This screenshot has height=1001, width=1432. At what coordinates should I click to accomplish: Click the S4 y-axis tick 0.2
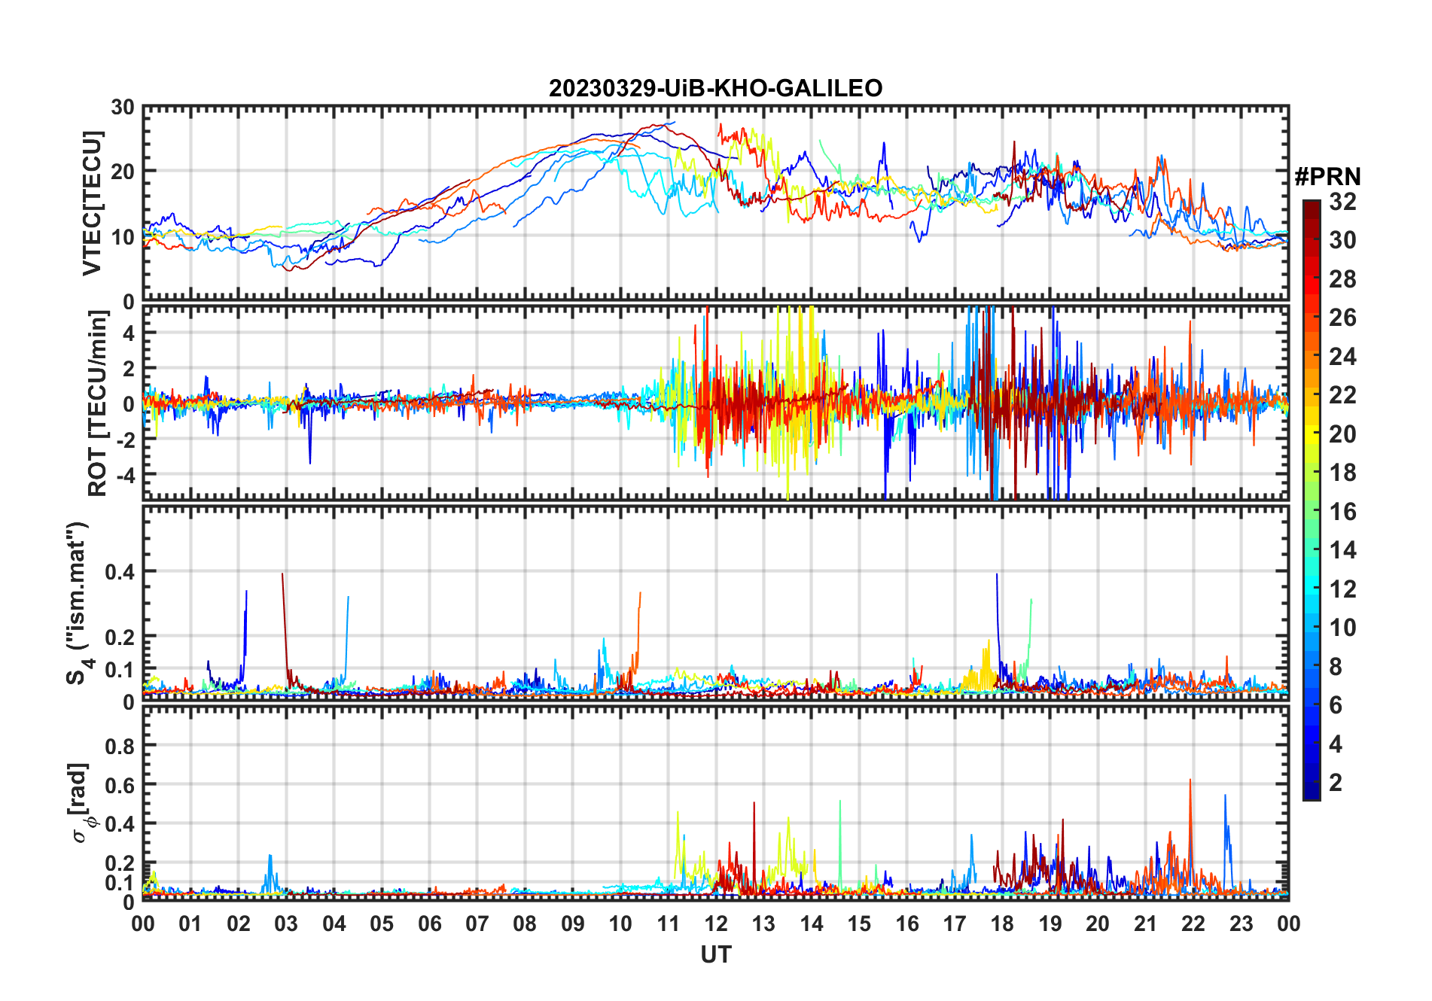click(x=120, y=637)
